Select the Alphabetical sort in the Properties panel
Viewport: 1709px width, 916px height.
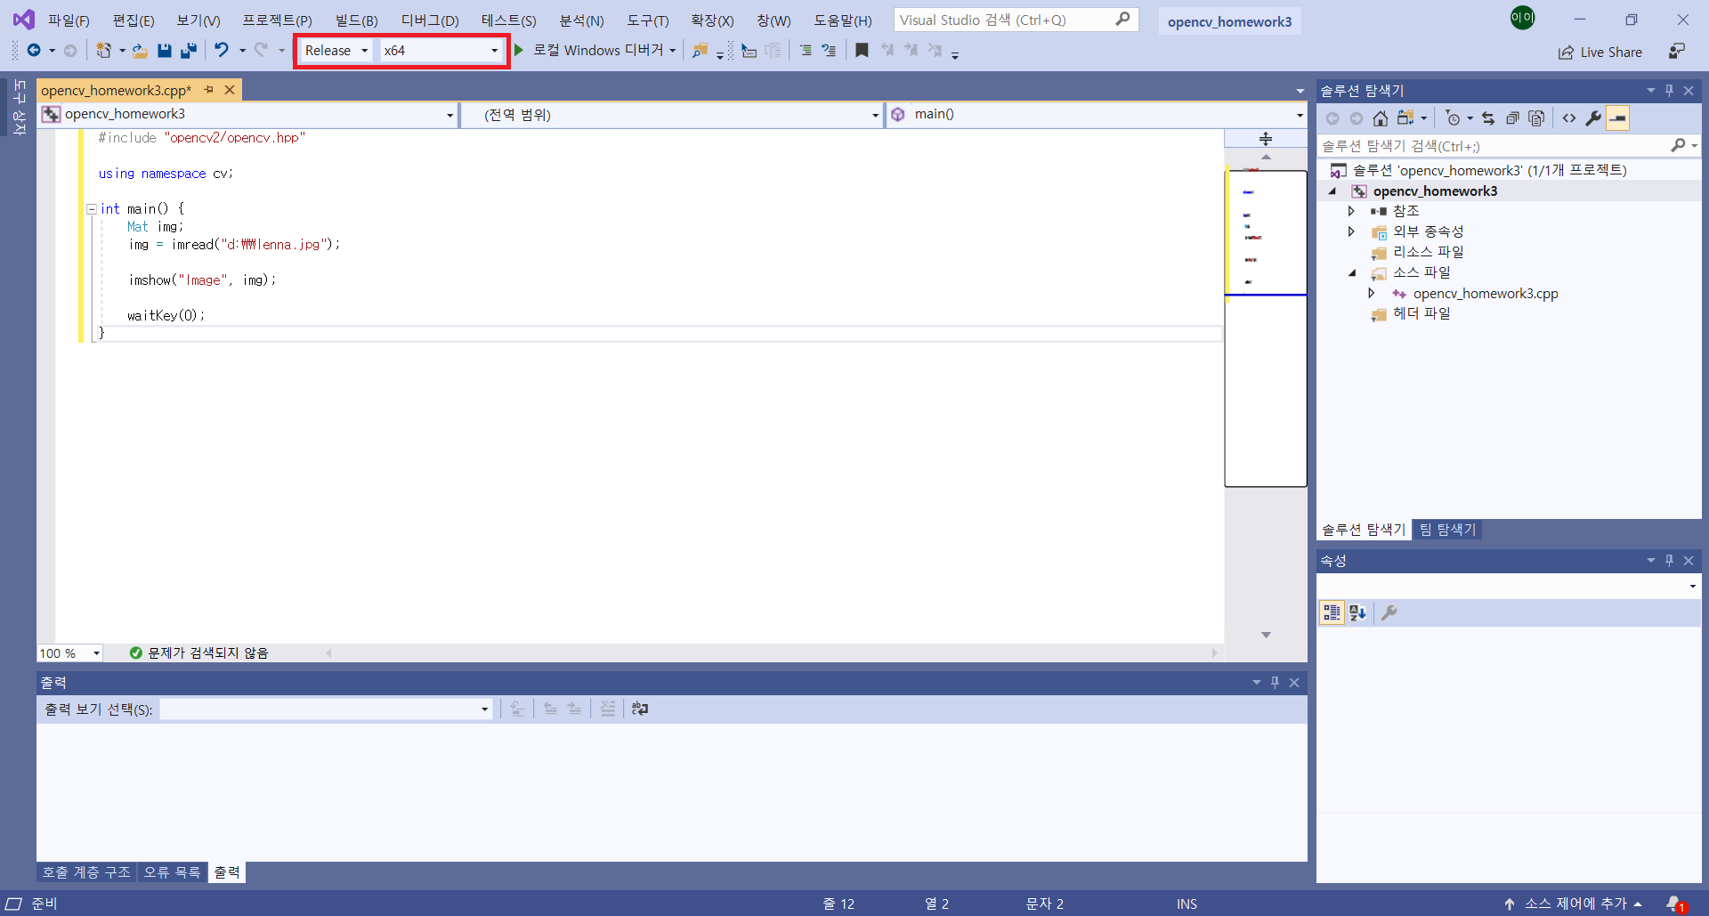(1357, 612)
